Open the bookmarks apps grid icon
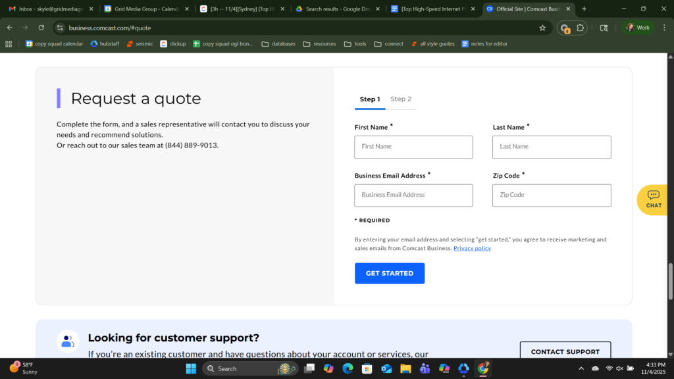Image resolution: width=674 pixels, height=379 pixels. (x=9, y=44)
